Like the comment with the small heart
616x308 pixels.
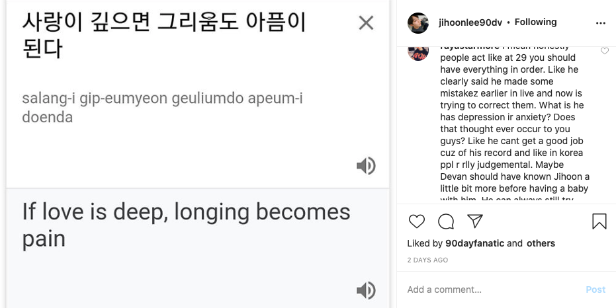[x=605, y=52]
